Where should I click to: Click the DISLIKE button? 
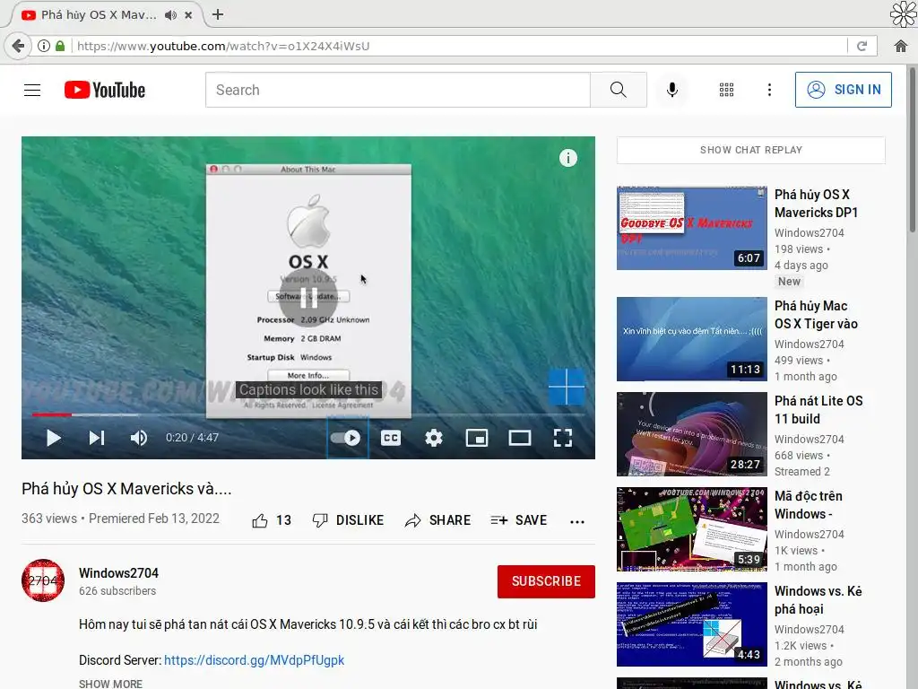tap(348, 520)
